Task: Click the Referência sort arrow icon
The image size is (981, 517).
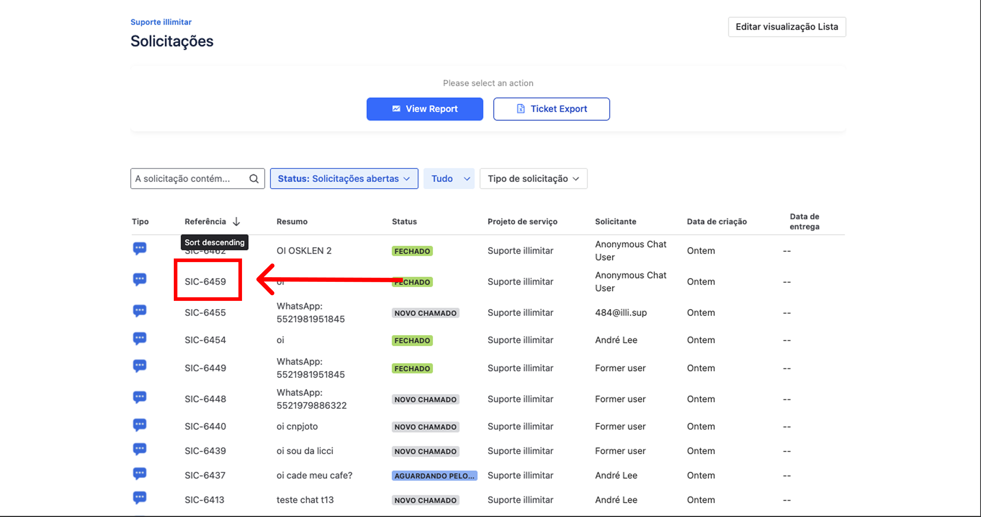Action: [236, 222]
